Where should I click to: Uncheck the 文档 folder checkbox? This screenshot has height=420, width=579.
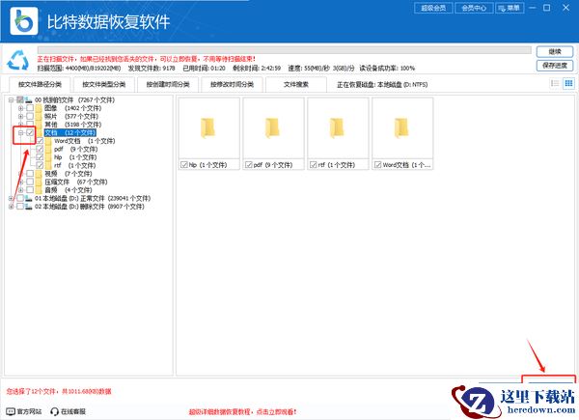click(30, 132)
